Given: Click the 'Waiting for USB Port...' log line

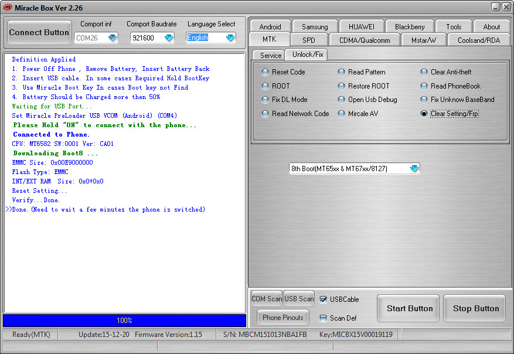Looking at the screenshot, I should click(52, 106).
